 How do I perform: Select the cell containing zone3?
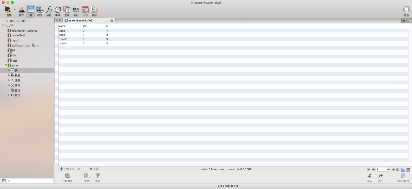pos(70,43)
